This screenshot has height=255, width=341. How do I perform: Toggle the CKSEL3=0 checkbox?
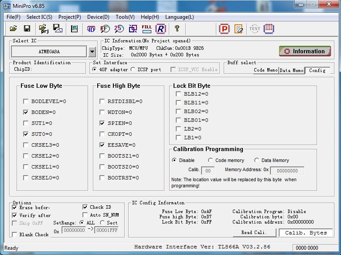(26, 145)
